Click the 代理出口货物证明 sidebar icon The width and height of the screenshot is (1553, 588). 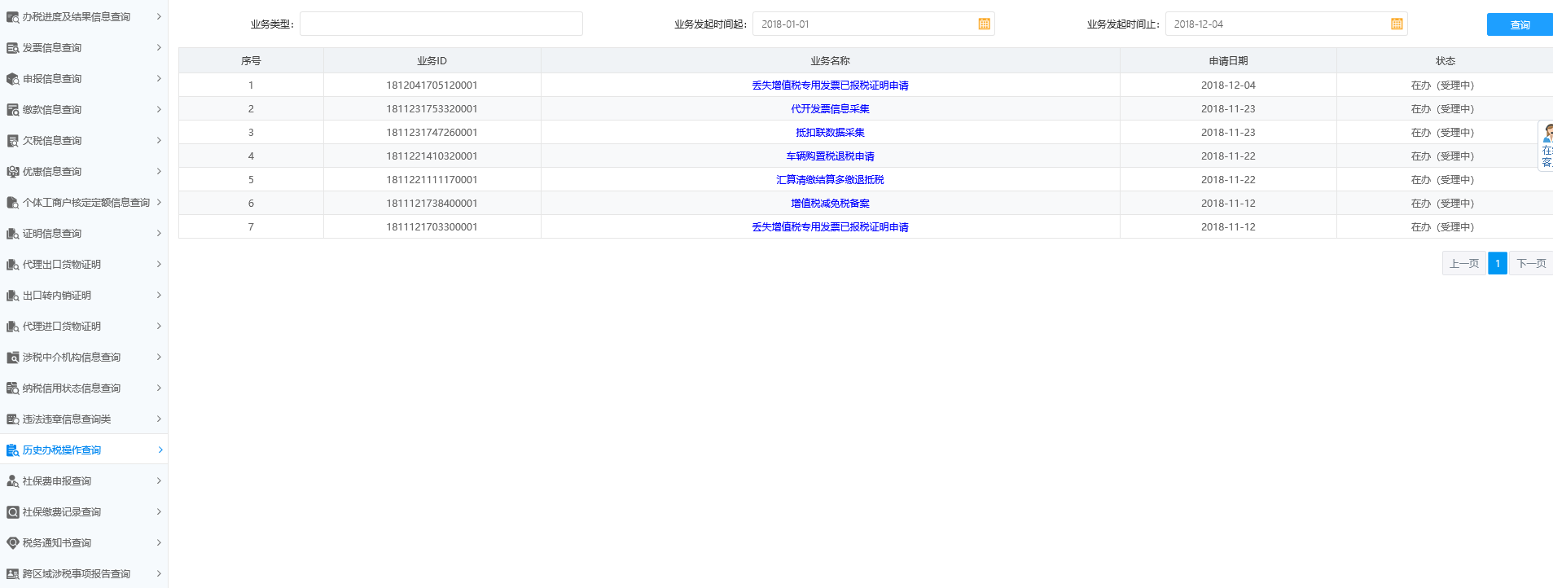(12, 265)
